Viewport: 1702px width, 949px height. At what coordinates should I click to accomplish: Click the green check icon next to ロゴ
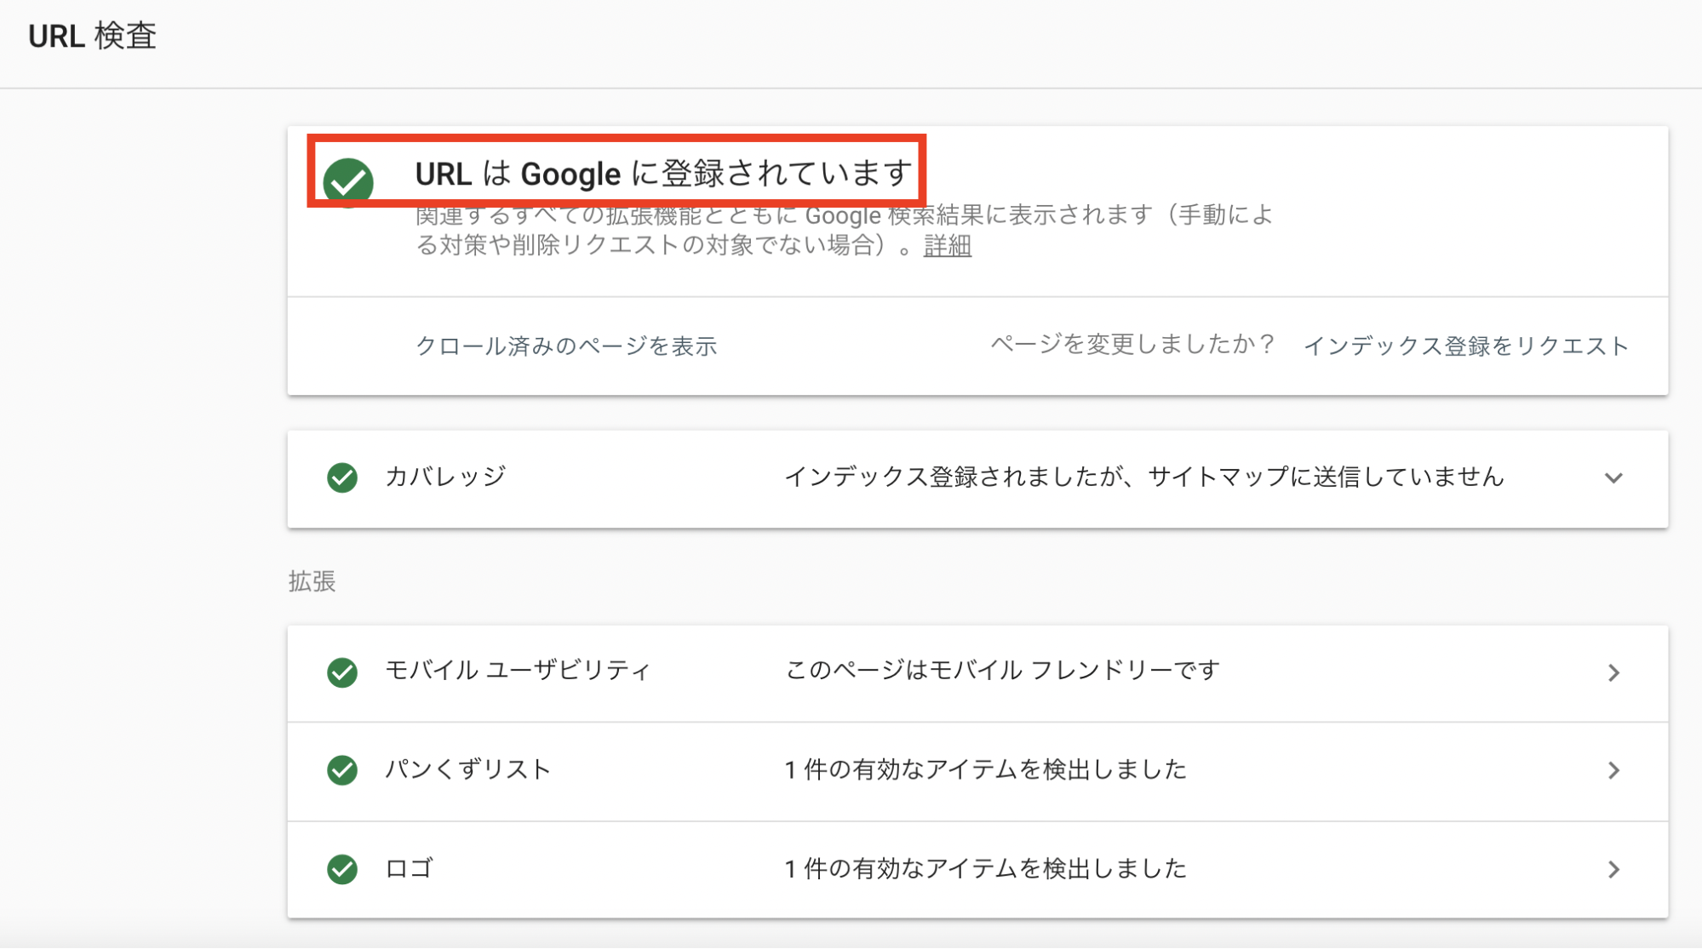[342, 869]
